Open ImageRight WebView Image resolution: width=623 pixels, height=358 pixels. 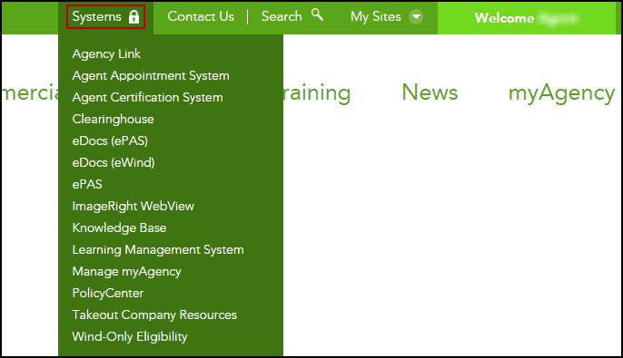point(133,206)
